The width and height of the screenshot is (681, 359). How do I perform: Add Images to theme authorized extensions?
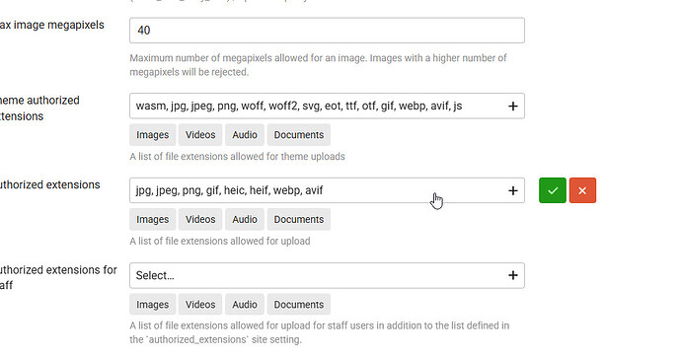pyautogui.click(x=152, y=135)
